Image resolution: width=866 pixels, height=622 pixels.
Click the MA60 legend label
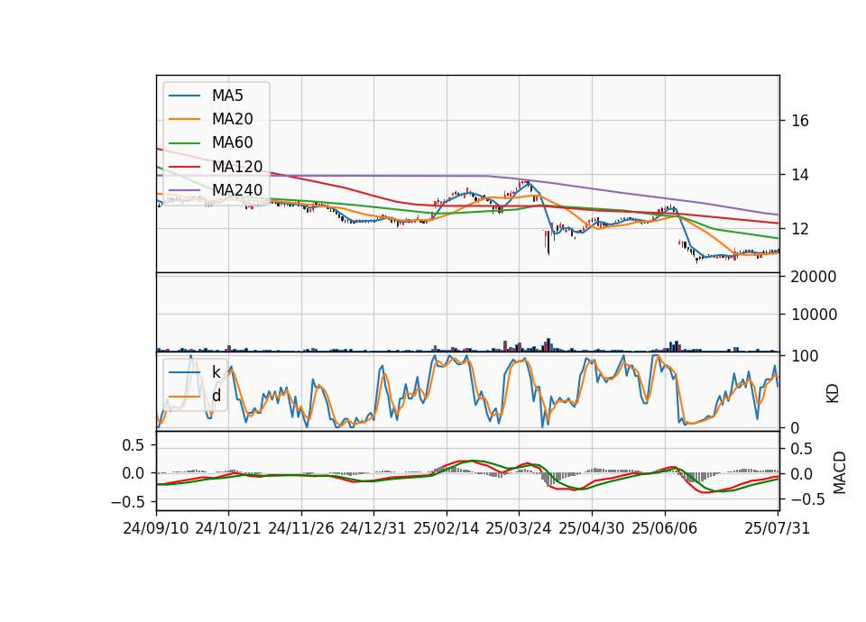(233, 143)
